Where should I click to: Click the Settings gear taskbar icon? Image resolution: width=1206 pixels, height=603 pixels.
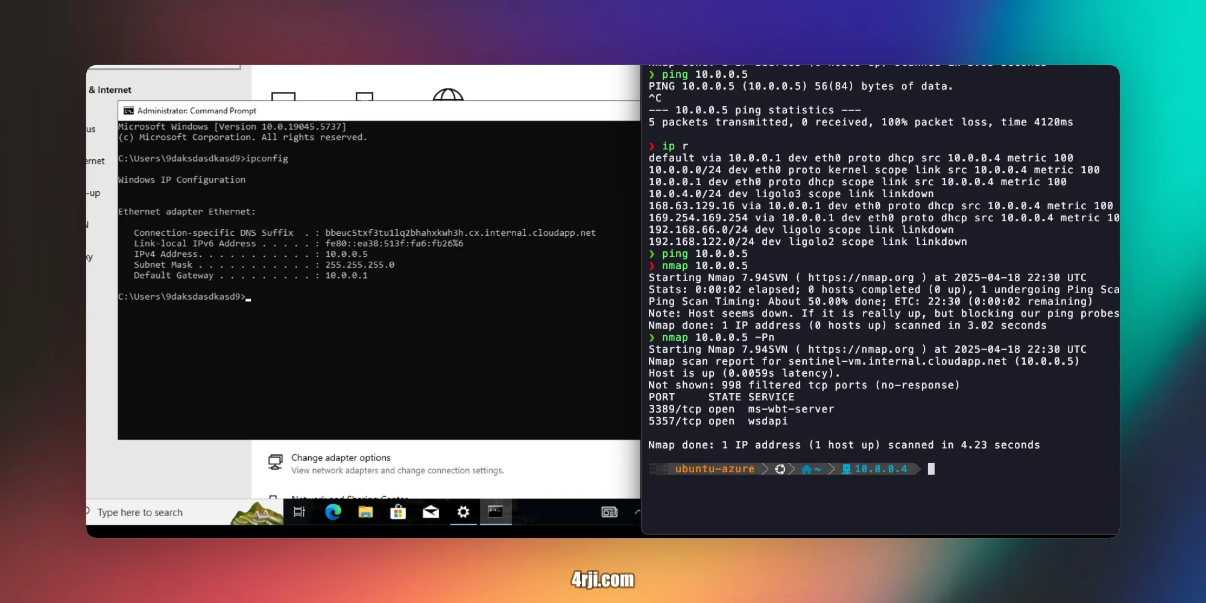[x=463, y=512]
